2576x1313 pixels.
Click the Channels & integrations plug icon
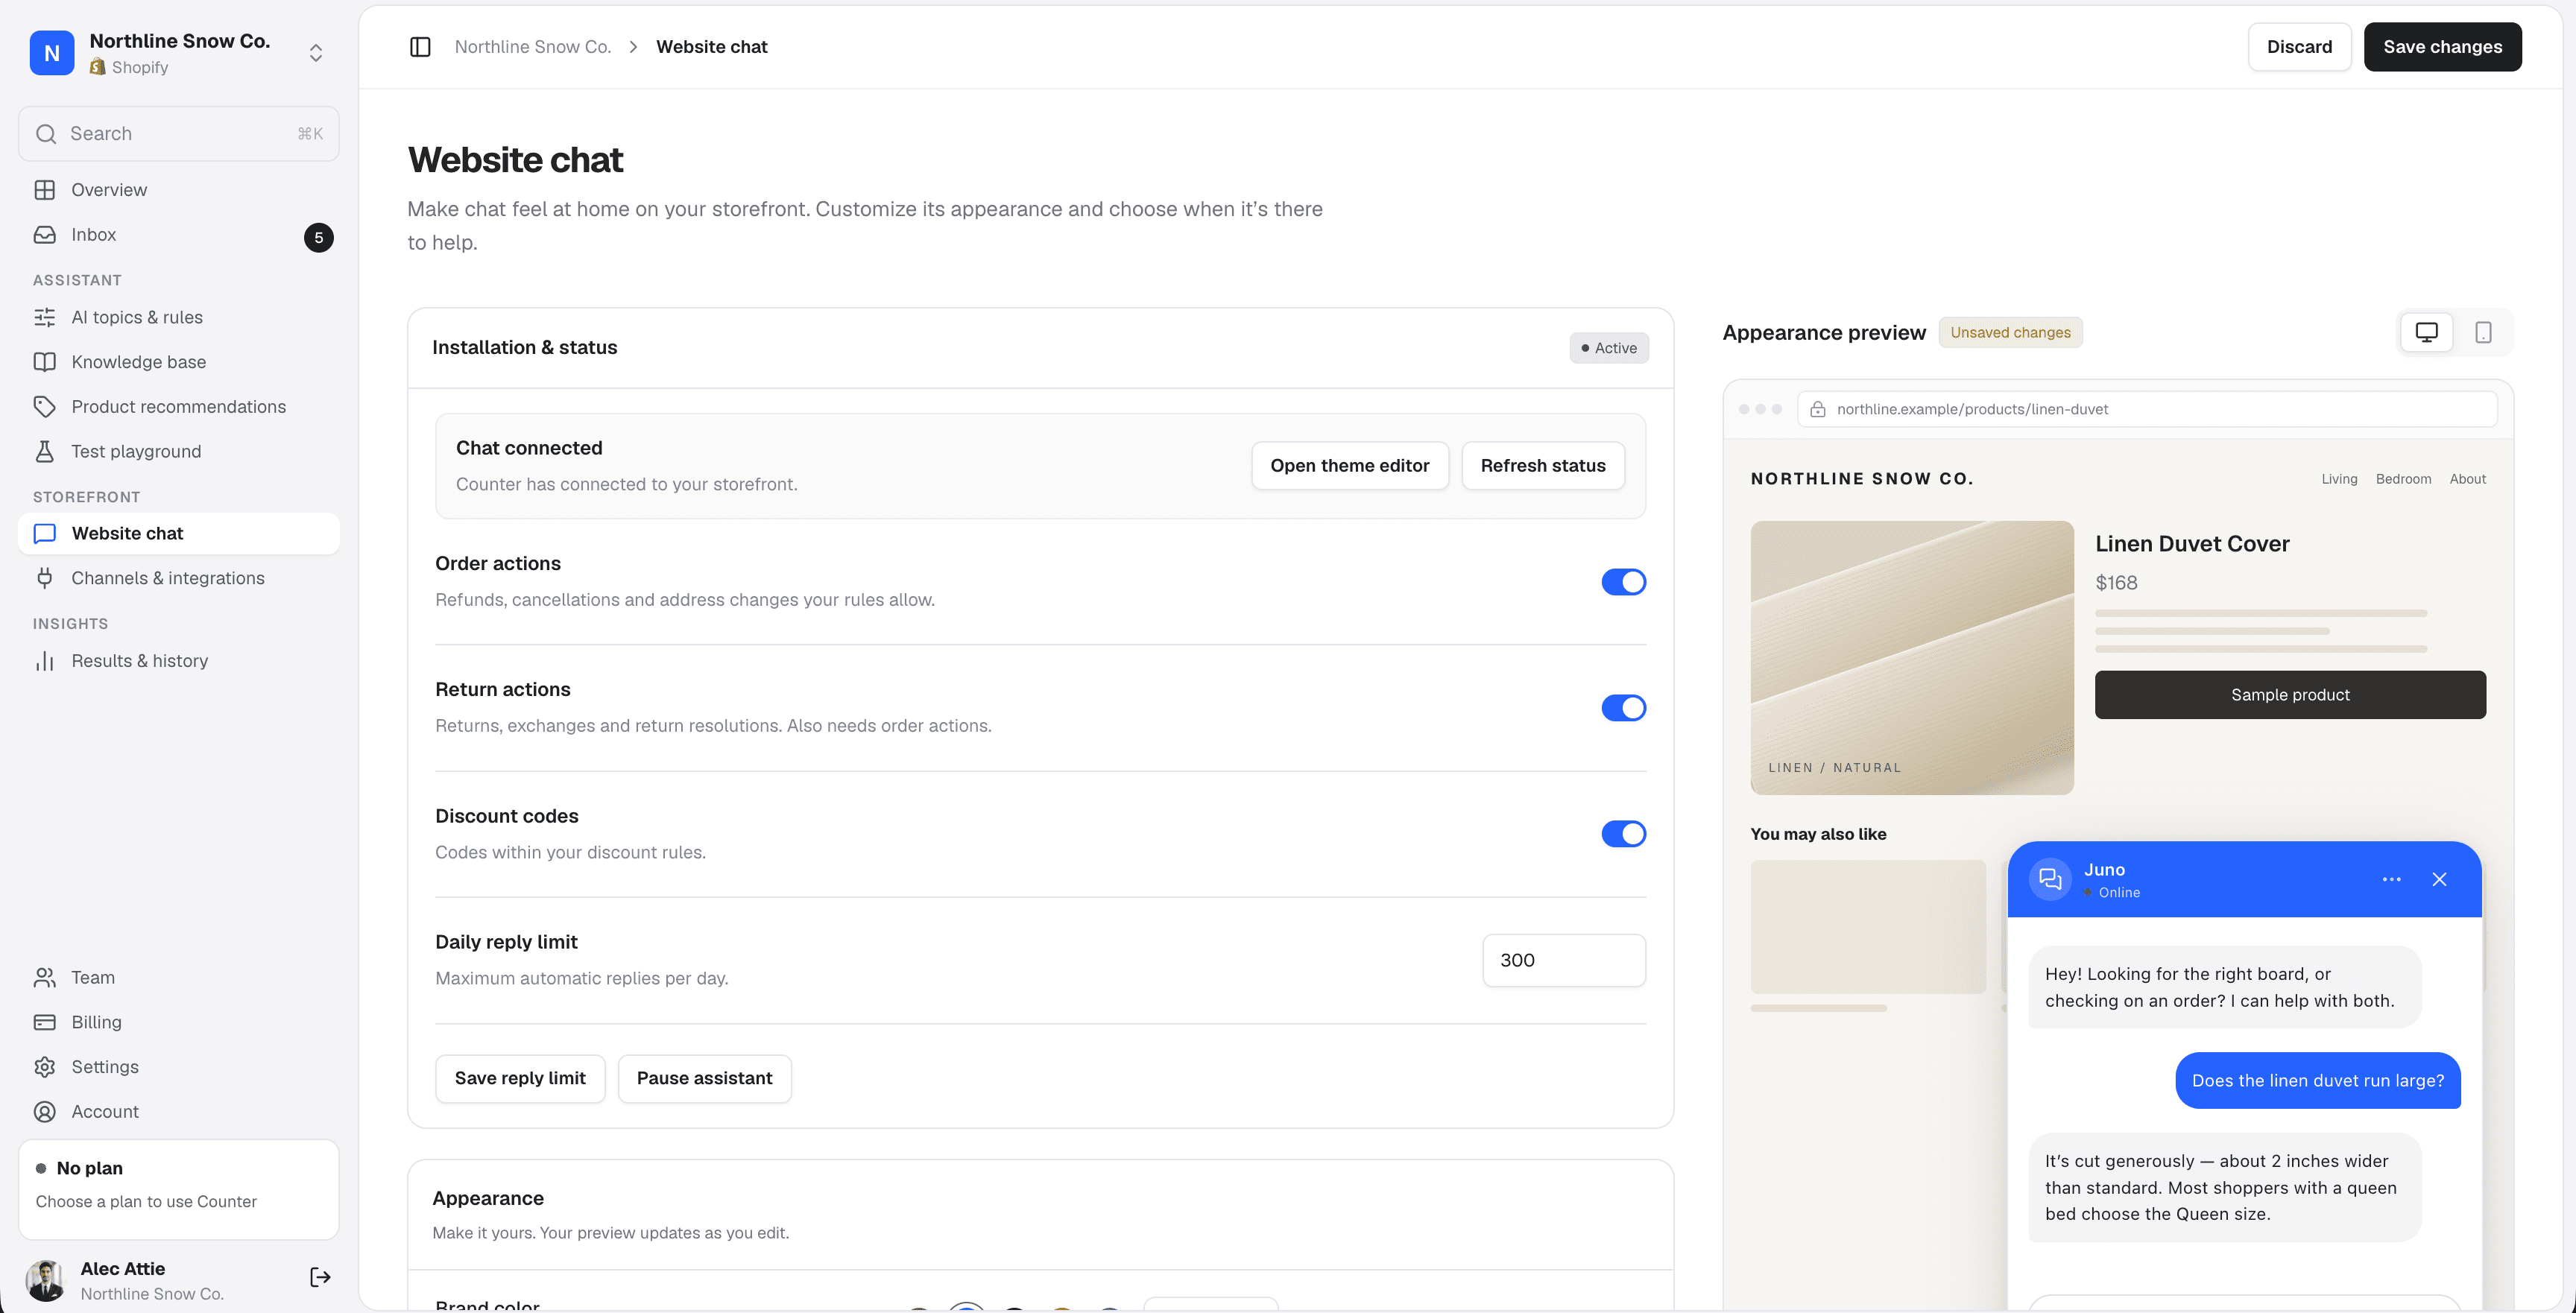click(45, 578)
